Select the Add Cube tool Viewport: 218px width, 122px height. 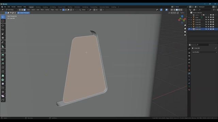3,51
